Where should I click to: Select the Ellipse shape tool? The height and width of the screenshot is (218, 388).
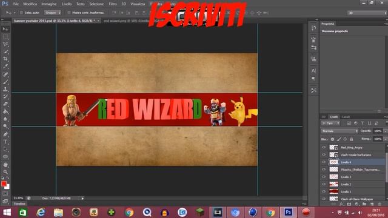[5, 157]
